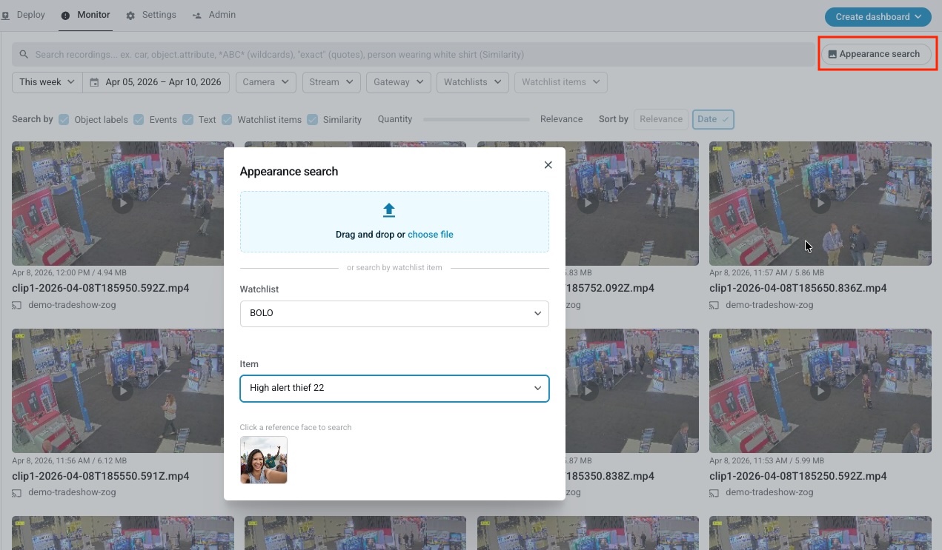Click the image icon on the Appearance search button
Viewport: 942px width, 550px height.
832,54
